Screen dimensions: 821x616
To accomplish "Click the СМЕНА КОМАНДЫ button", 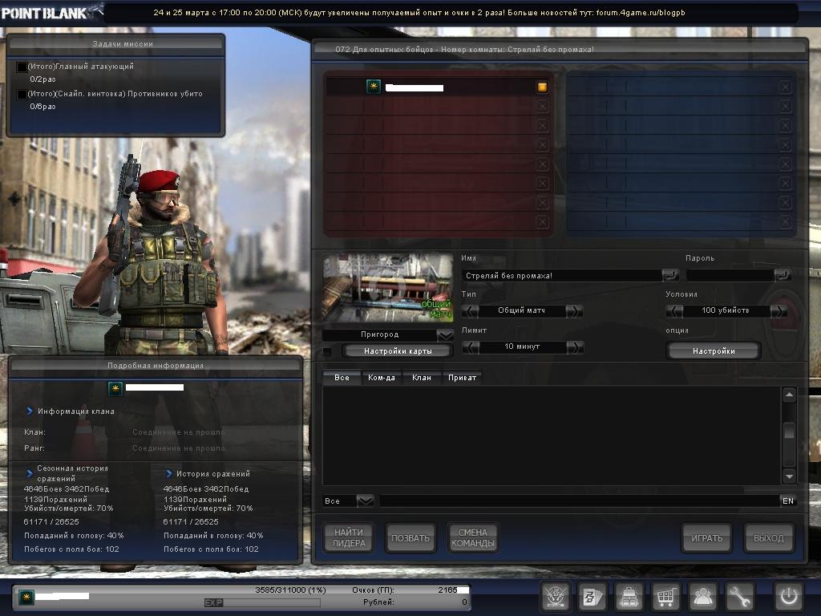I will [472, 538].
